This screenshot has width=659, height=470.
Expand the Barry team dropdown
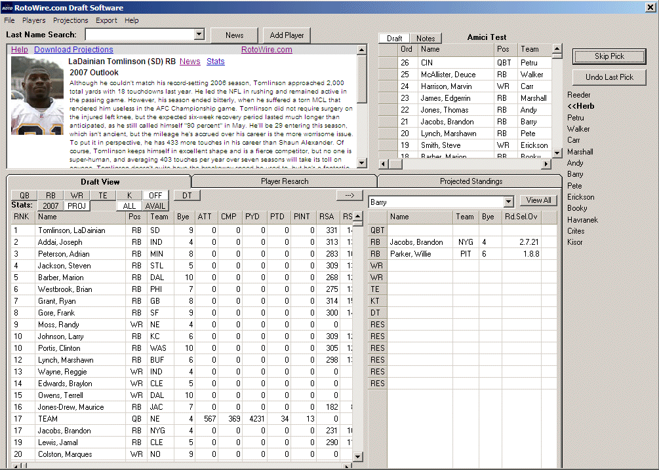coord(509,202)
